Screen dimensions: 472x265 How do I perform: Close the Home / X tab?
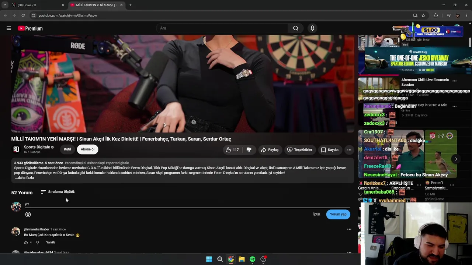pyautogui.click(x=63, y=5)
